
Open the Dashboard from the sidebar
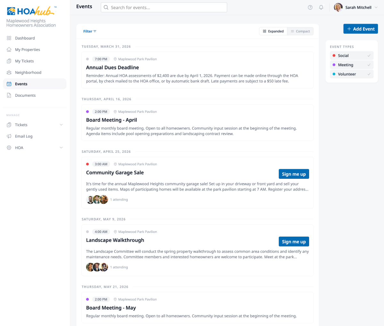(9, 38)
